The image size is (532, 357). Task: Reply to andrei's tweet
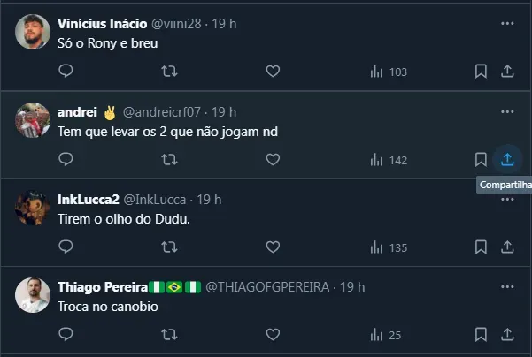click(x=65, y=160)
